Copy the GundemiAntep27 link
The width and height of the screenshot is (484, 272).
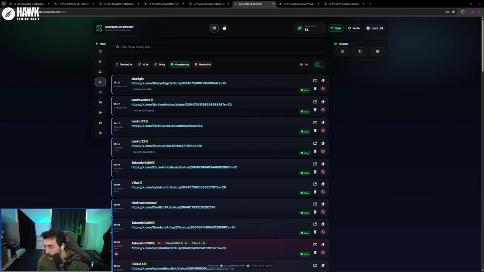tap(323, 224)
